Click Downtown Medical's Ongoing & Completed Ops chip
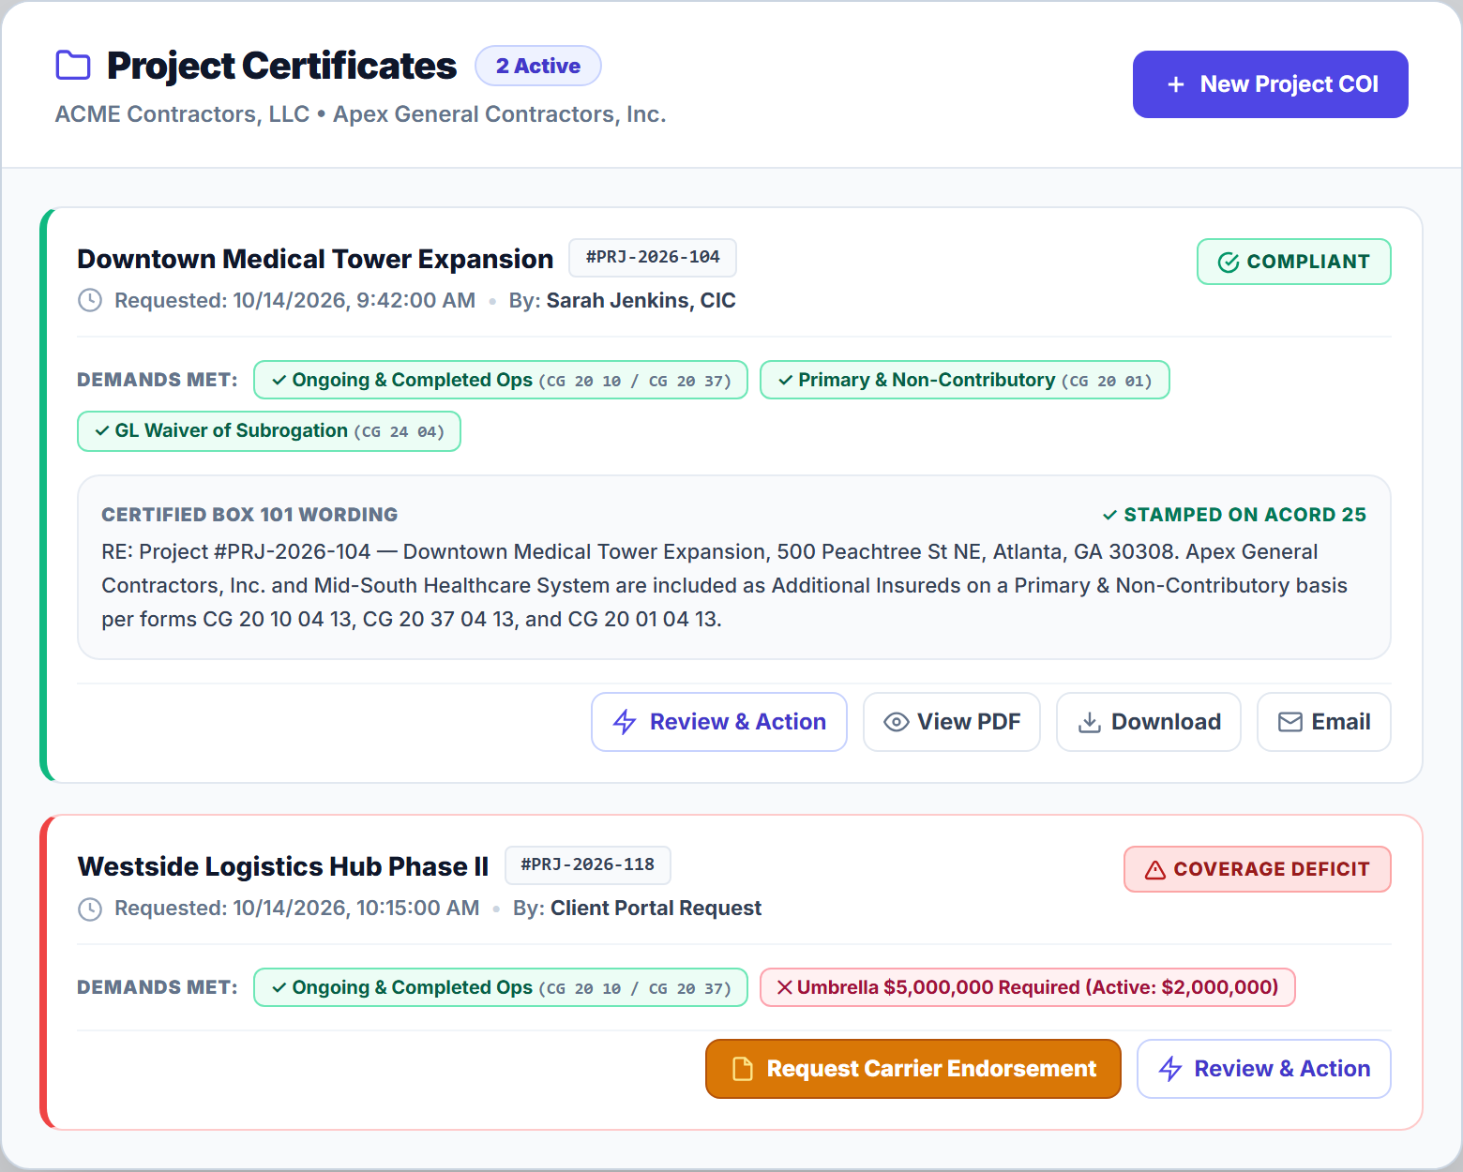1463x1172 pixels. (501, 381)
